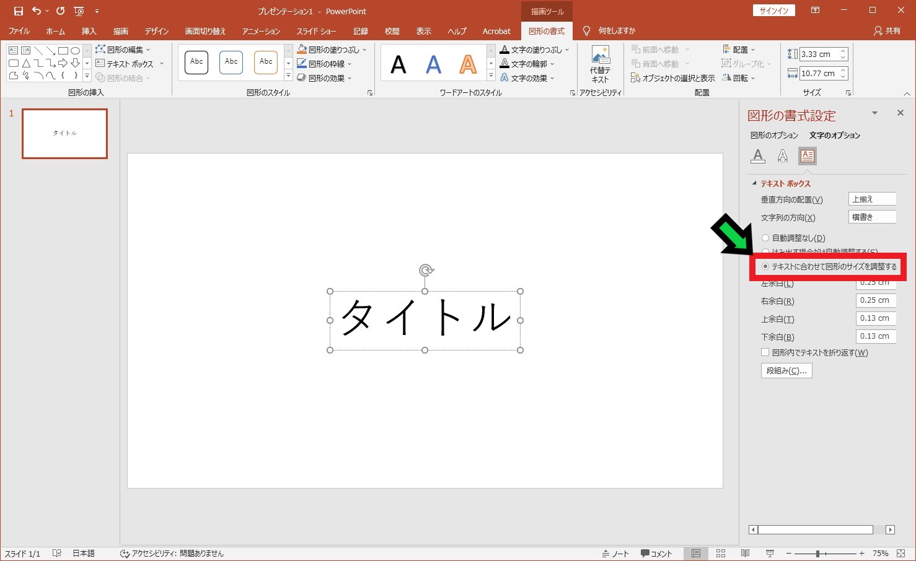Screen dimensions: 916x561
Task: Click zoom in plus button
Action: tap(861, 554)
